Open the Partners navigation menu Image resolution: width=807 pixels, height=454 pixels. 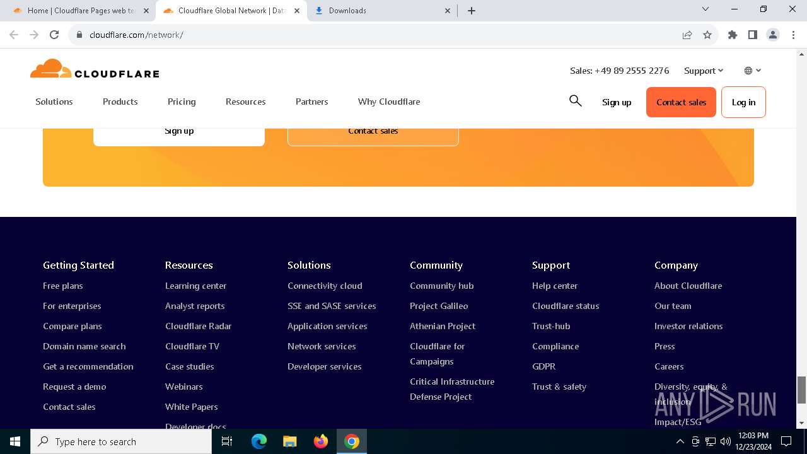(312, 102)
